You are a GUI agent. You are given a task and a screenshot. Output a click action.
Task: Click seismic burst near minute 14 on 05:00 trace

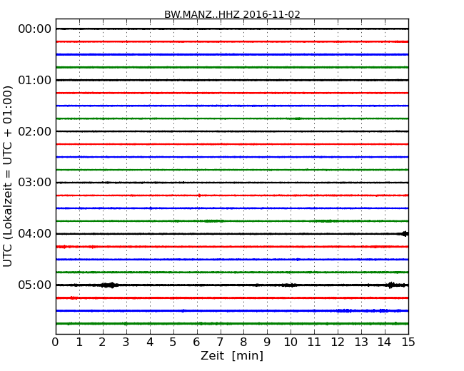click(390, 285)
